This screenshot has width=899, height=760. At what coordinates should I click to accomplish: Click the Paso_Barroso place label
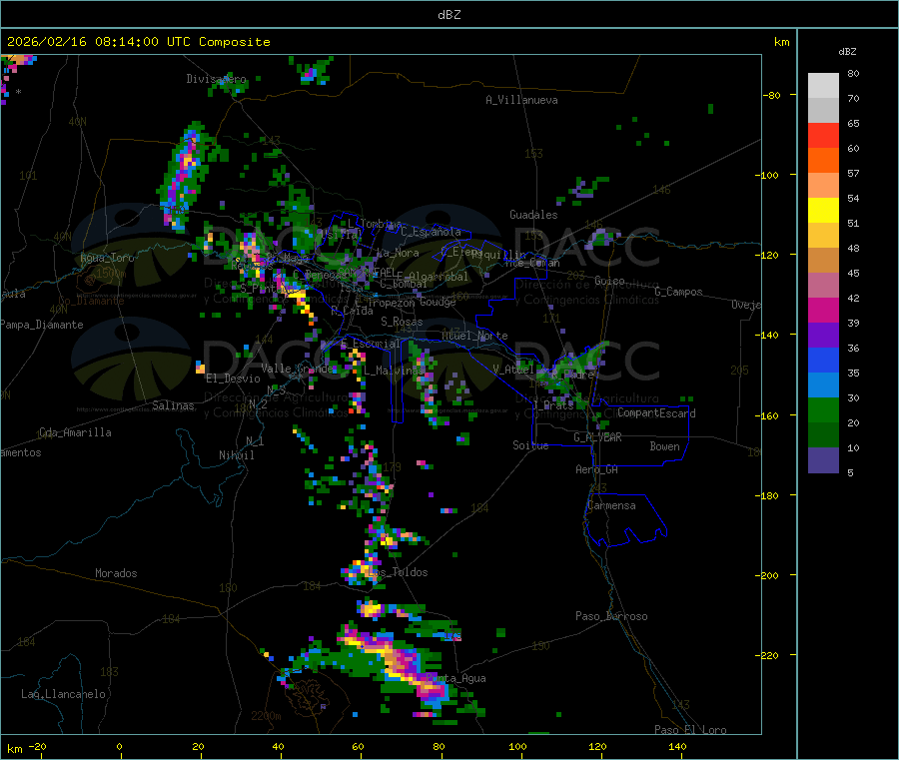pyautogui.click(x=611, y=616)
